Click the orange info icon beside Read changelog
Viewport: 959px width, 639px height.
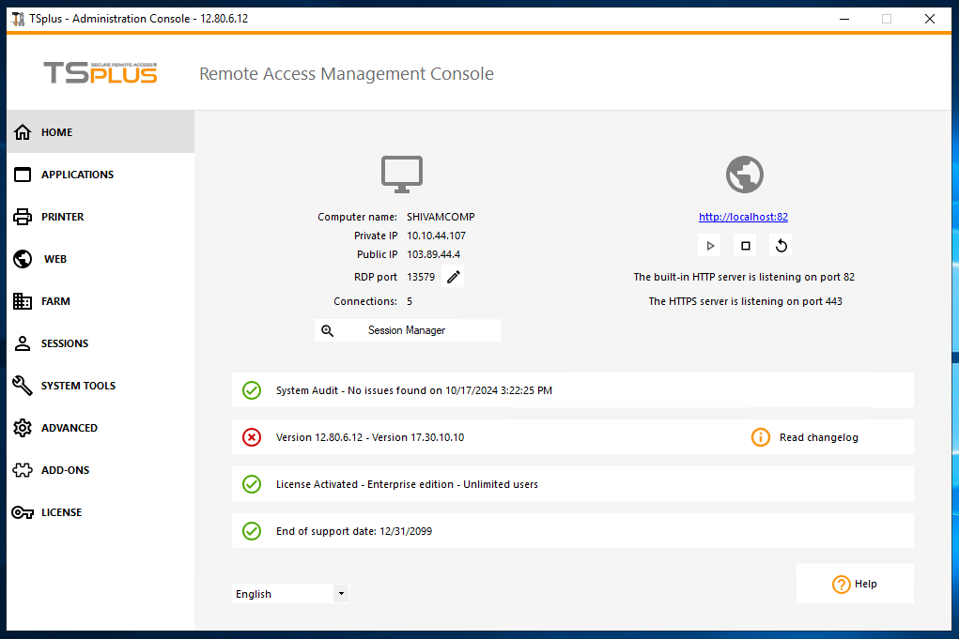pyautogui.click(x=760, y=437)
